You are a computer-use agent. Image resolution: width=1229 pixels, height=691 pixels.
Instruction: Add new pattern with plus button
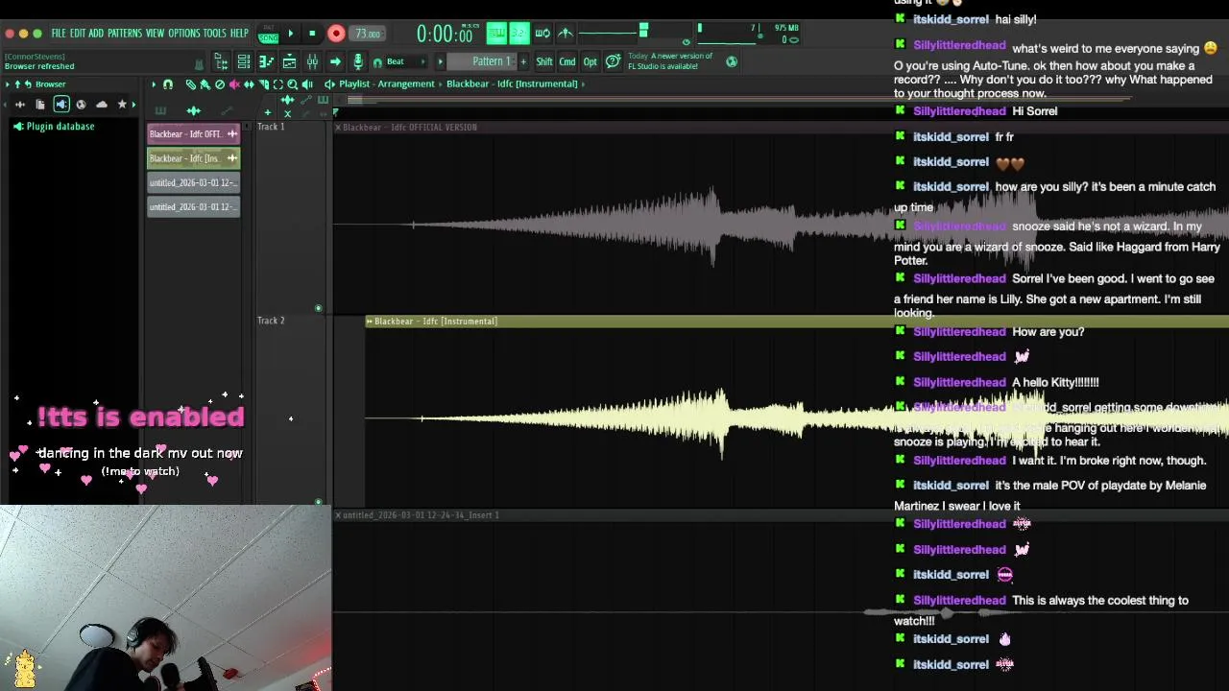[x=523, y=61]
